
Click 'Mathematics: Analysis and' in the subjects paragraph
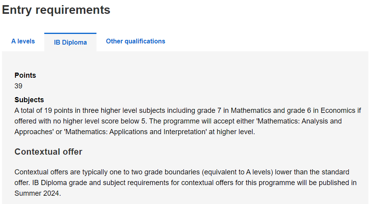pyautogui.click(x=300, y=121)
